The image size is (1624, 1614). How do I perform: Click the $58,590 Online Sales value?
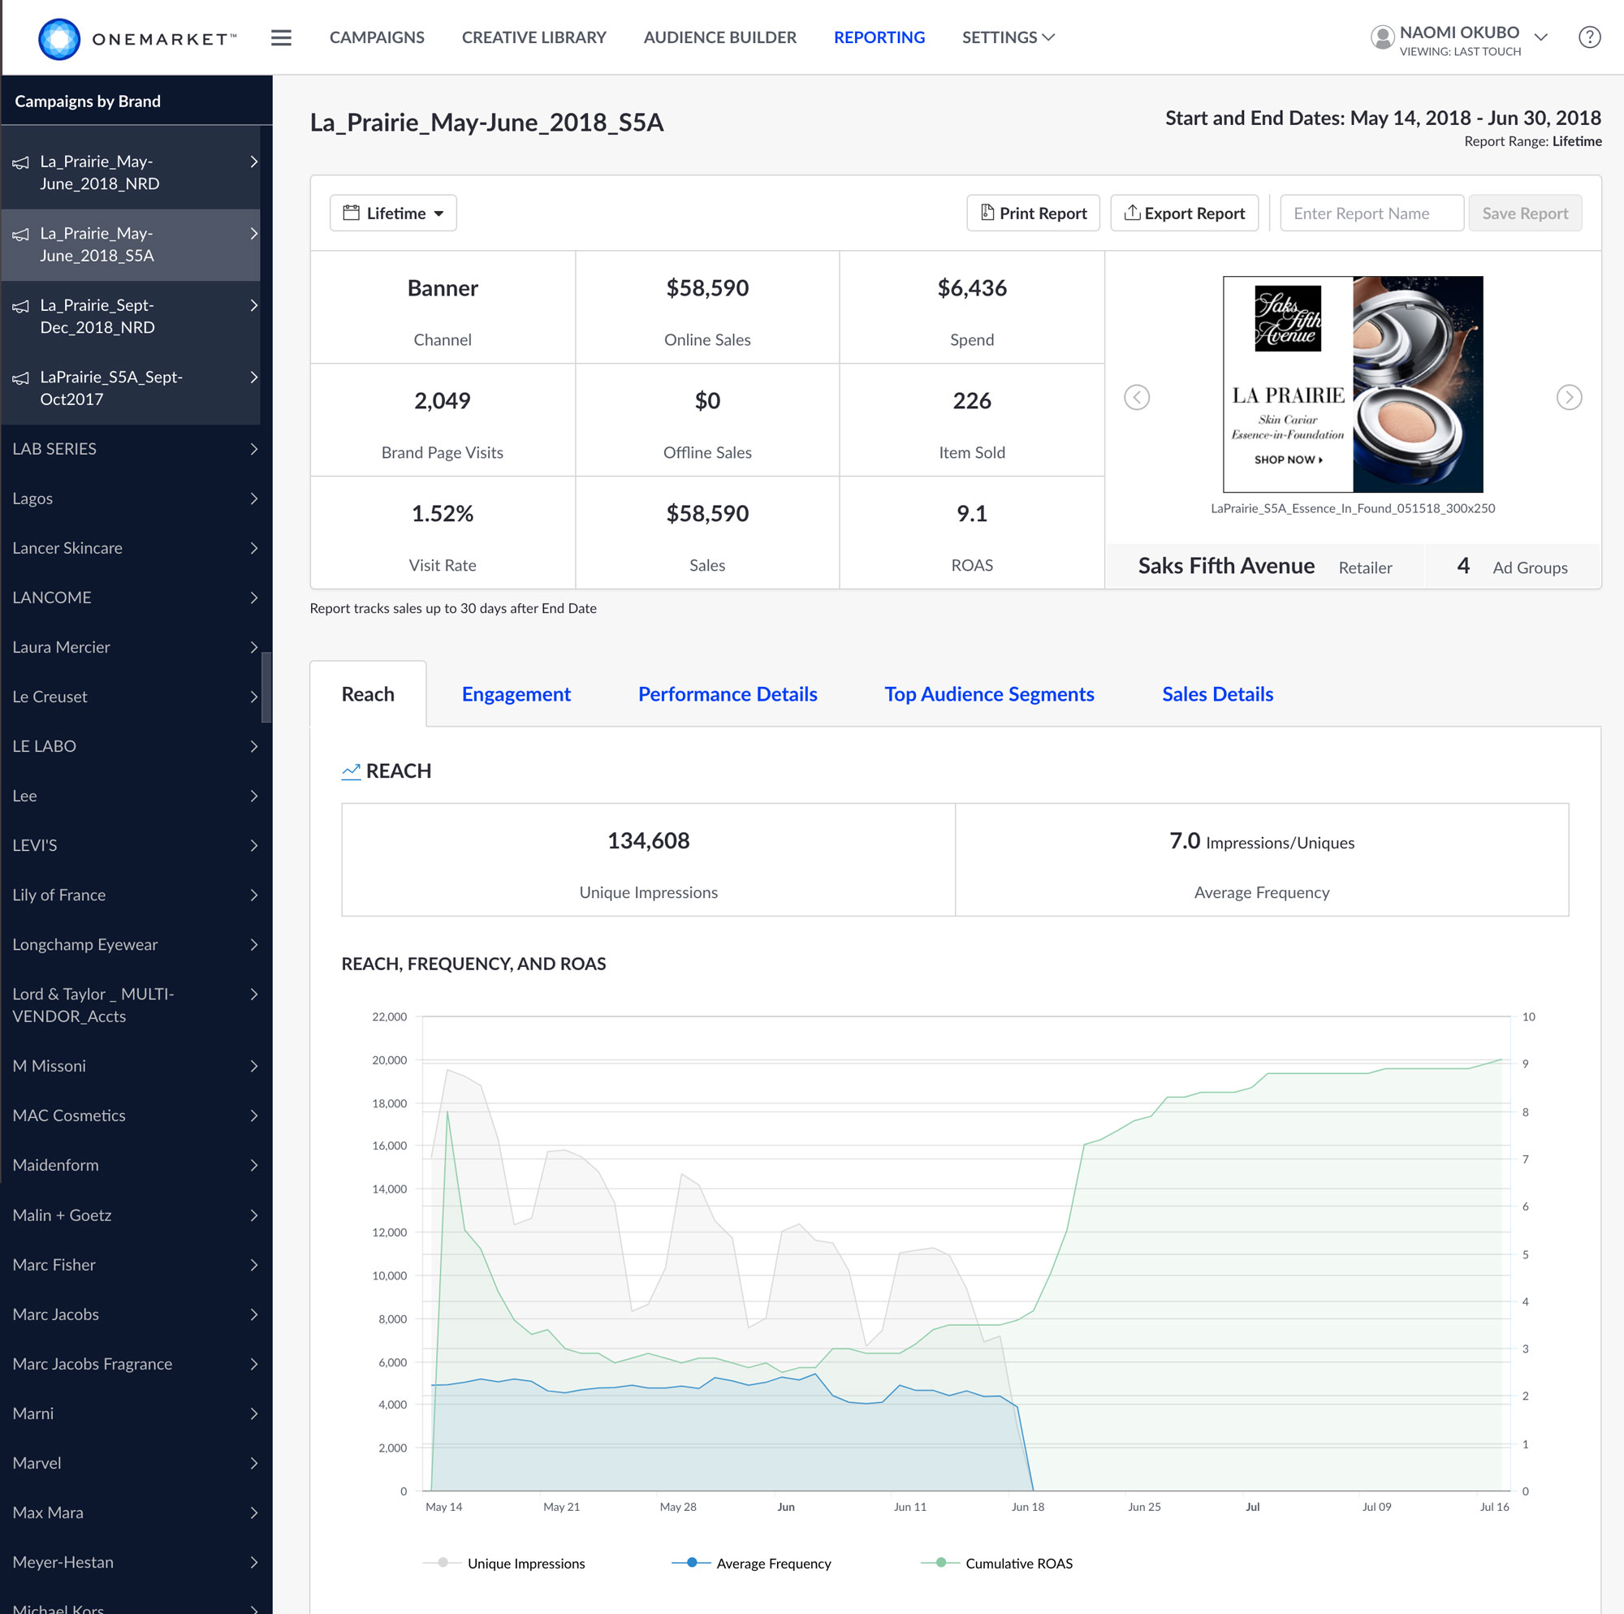click(x=707, y=288)
